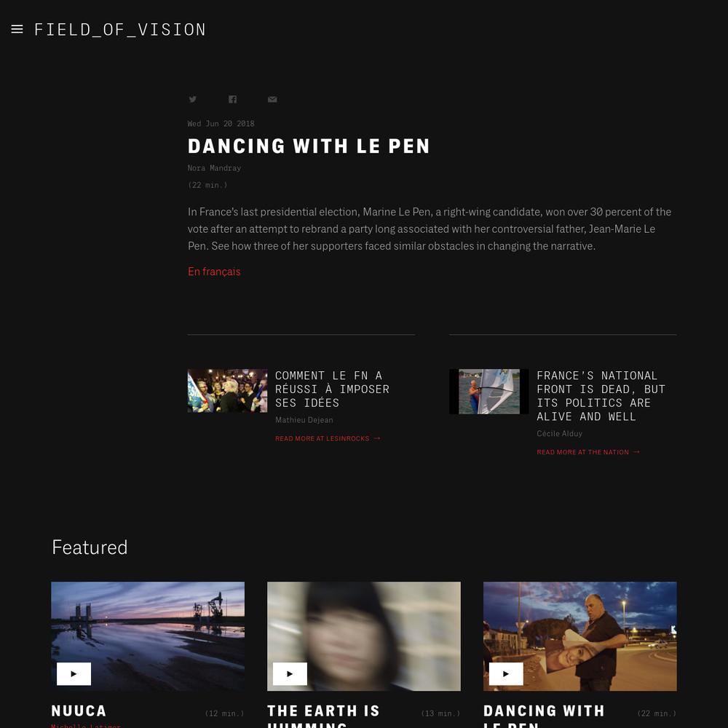Open the hamburger menu icon

(17, 29)
